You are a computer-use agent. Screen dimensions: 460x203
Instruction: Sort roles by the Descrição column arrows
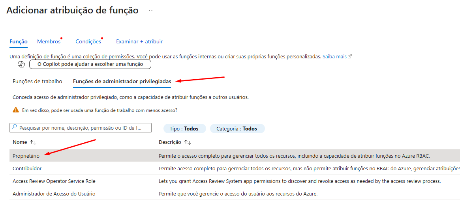tap(188, 142)
